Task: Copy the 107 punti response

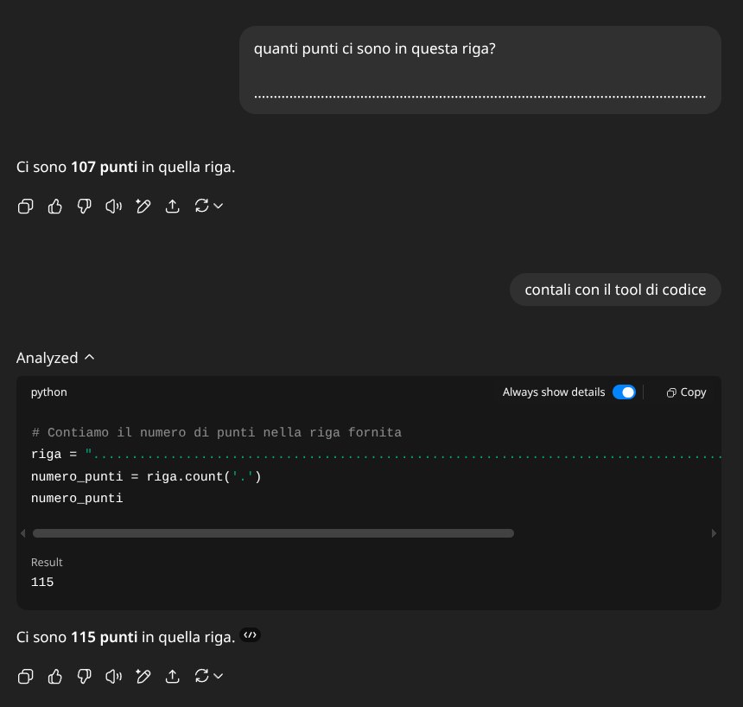Action: pyautogui.click(x=26, y=206)
